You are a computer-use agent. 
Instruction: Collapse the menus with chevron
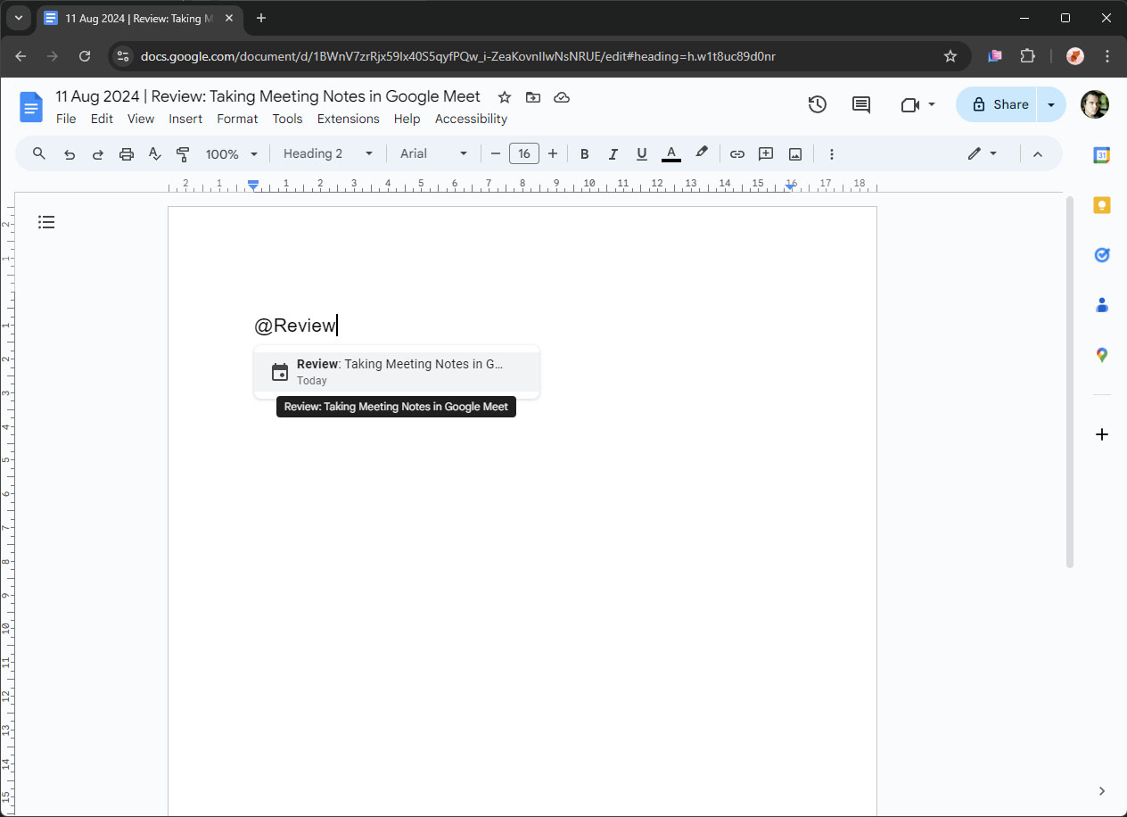click(x=1038, y=153)
